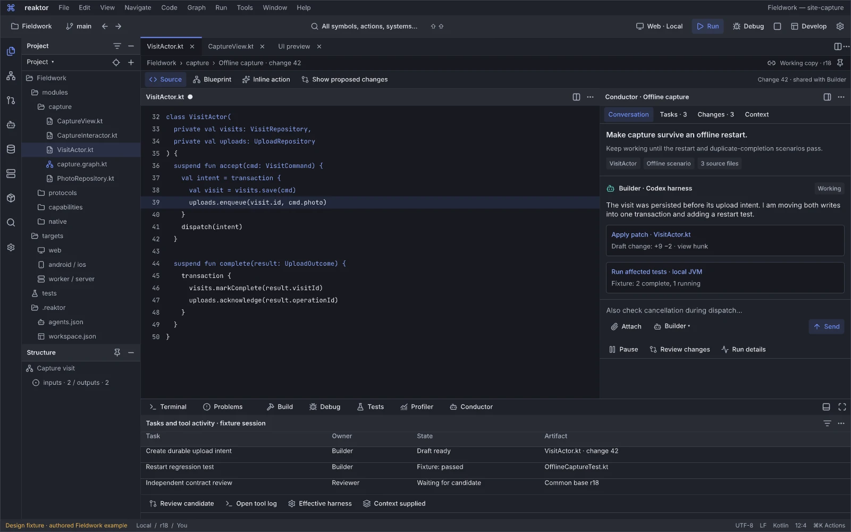Switch to the CaptureView.kt tab
This screenshot has height=532, width=851.
[x=231, y=46]
